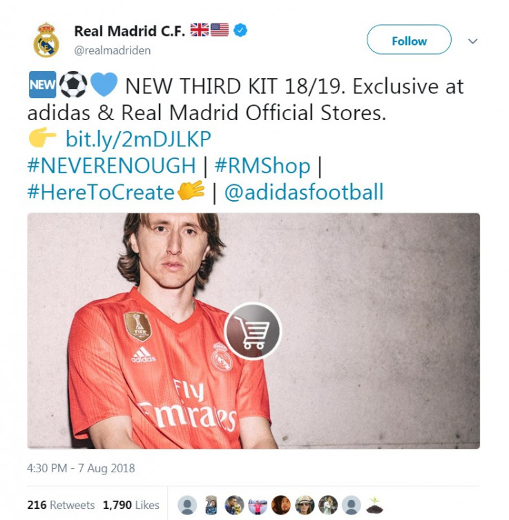Open the #HereToCreate hashtag
Viewport: 509px width, 520px height.
pos(101,192)
